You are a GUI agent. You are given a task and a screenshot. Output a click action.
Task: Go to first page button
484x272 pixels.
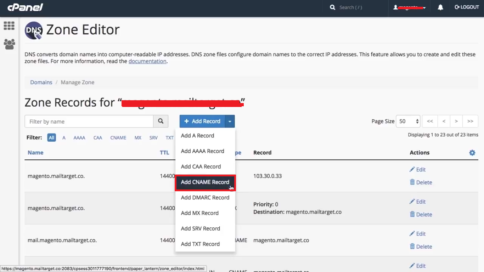tap(430, 121)
